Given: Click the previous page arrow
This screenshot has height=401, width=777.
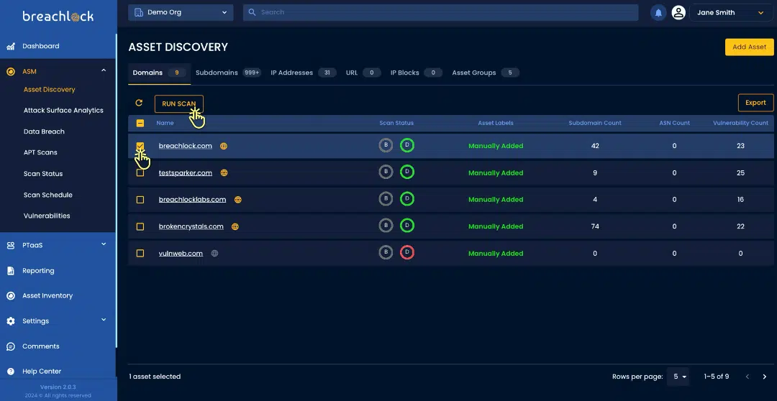Looking at the screenshot, I should pos(748,377).
